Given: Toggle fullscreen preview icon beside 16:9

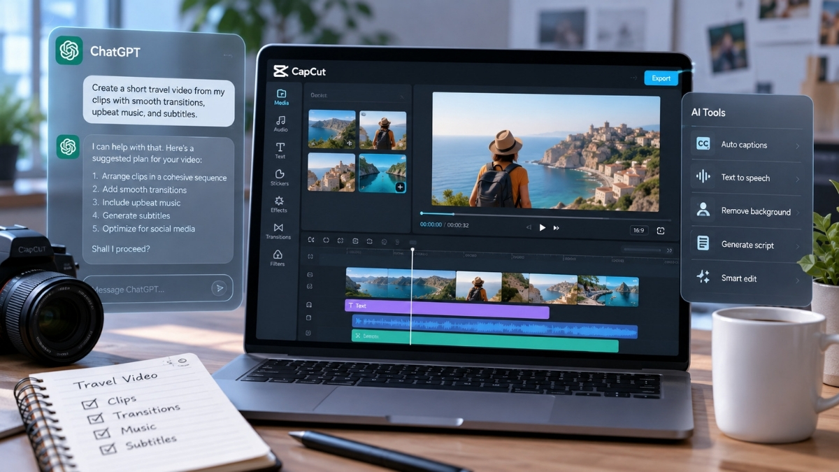Looking at the screenshot, I should click(x=661, y=231).
